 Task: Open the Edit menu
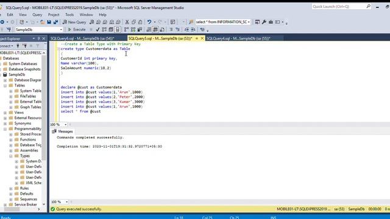click(10, 15)
